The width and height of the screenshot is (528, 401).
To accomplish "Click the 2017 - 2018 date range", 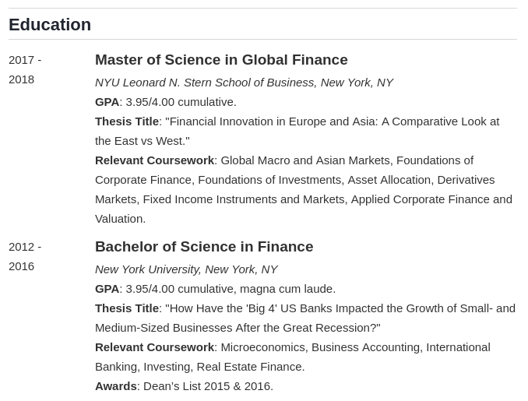I will point(25,70).
